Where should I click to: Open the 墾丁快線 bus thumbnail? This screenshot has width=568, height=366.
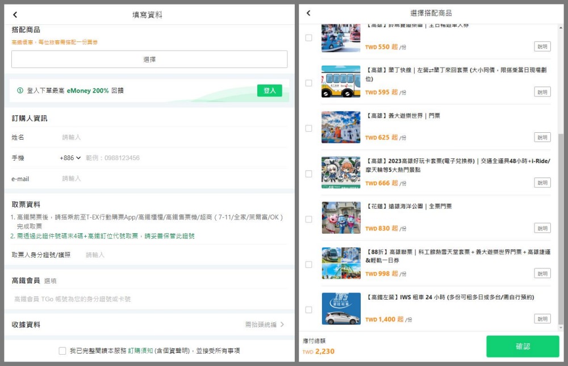pyautogui.click(x=341, y=82)
